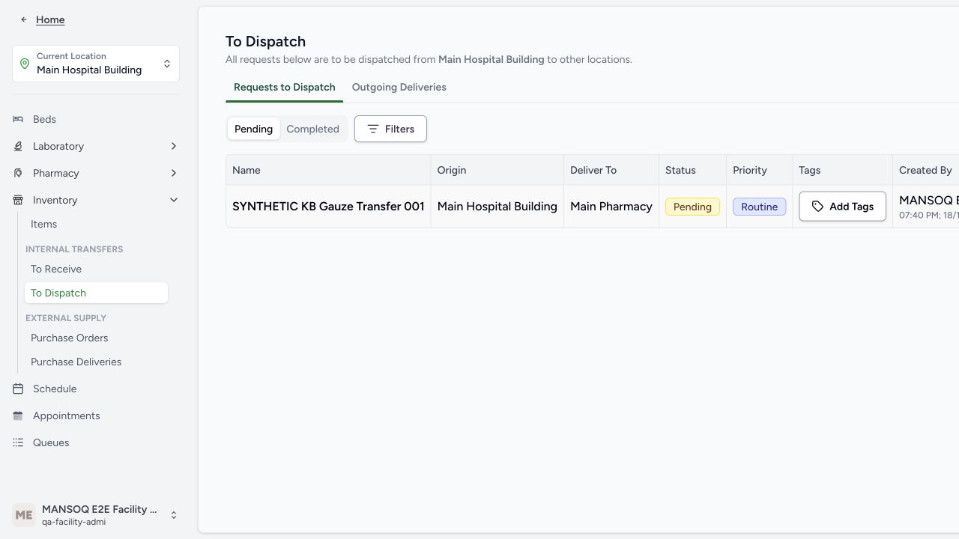The width and height of the screenshot is (959, 539).
Task: Select the Pending toggle
Action: point(253,129)
